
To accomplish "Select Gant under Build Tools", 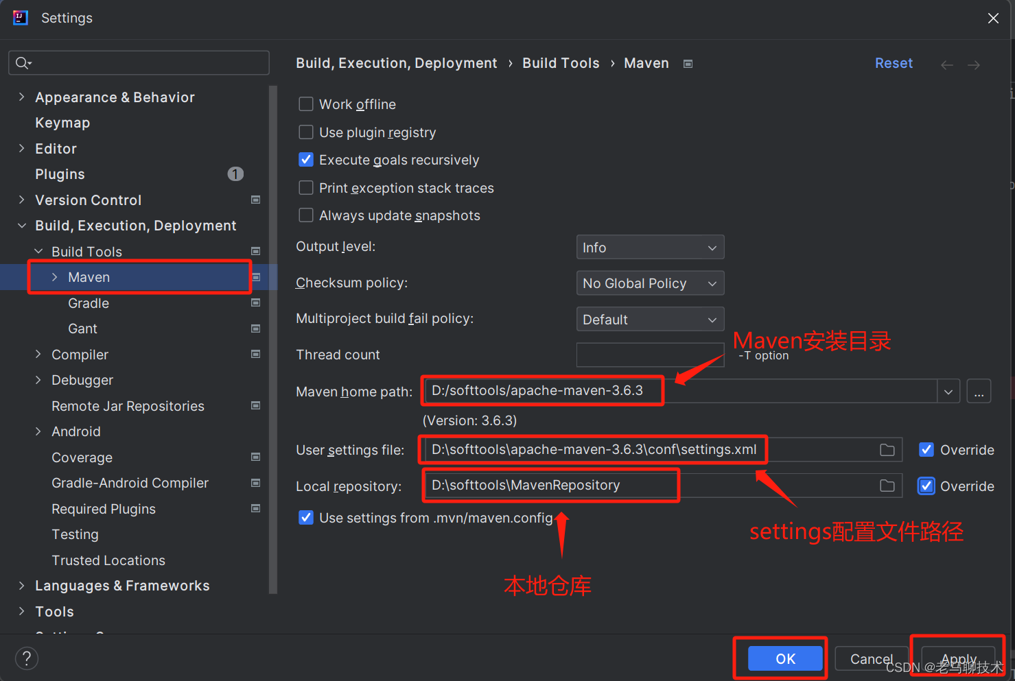I will click(x=82, y=328).
